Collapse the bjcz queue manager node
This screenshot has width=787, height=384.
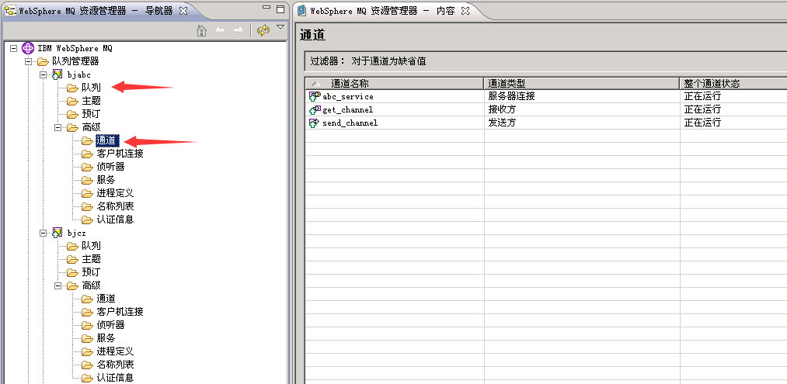tap(44, 233)
